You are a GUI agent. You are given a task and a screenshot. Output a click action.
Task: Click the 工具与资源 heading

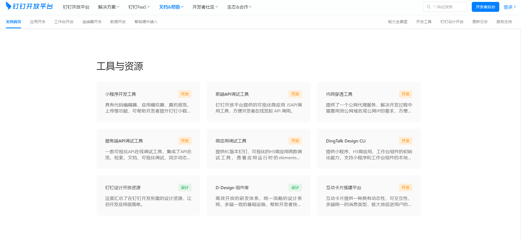120,66
